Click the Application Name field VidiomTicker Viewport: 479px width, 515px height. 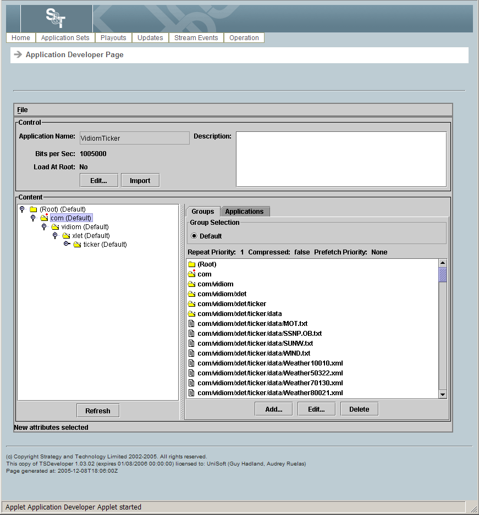click(135, 139)
